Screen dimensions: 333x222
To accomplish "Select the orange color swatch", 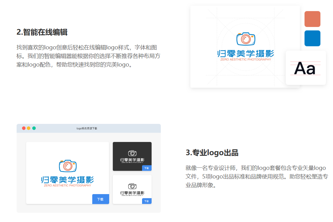I will pyautogui.click(x=312, y=19).
